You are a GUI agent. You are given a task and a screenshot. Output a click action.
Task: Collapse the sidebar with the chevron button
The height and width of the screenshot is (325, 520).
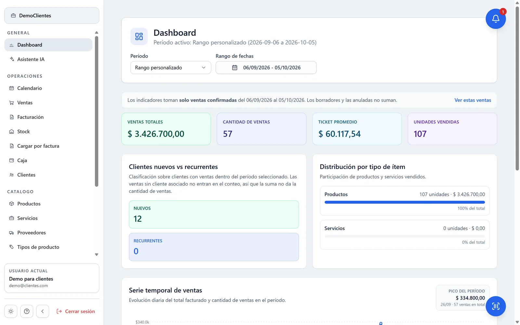[43, 311]
